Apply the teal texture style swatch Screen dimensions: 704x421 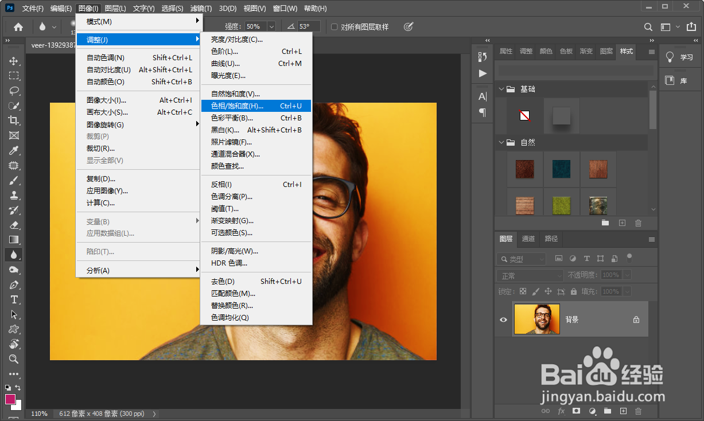(x=562, y=169)
